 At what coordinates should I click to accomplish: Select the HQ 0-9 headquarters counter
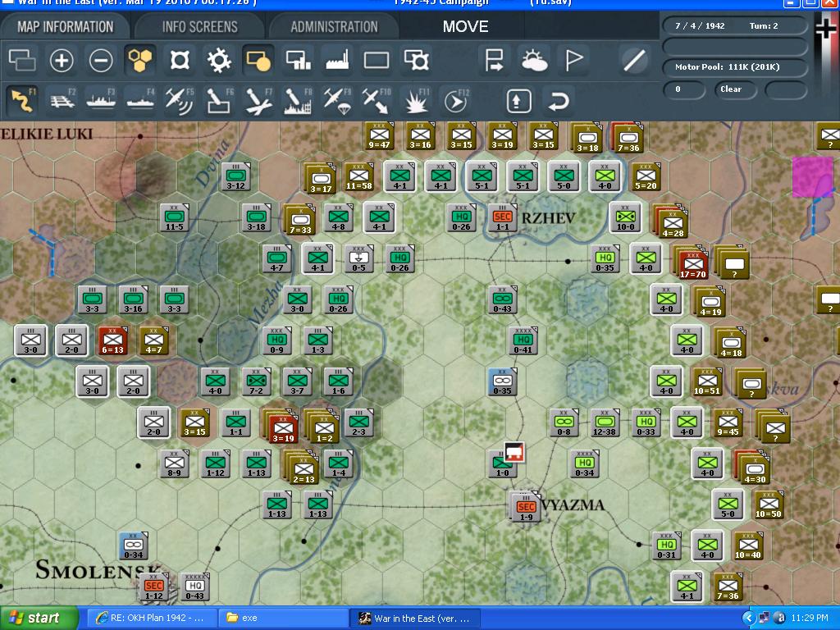276,340
